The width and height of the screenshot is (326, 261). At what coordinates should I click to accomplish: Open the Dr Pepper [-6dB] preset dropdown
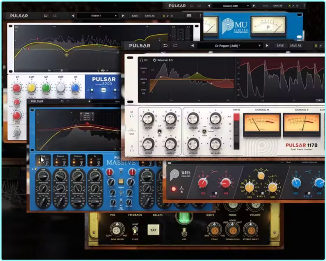pyautogui.click(x=229, y=46)
